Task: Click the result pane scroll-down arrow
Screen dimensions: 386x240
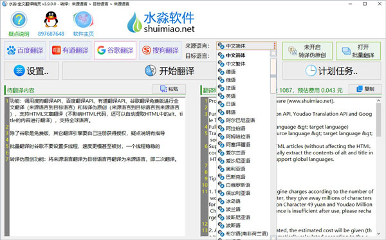Action: tap(378, 233)
